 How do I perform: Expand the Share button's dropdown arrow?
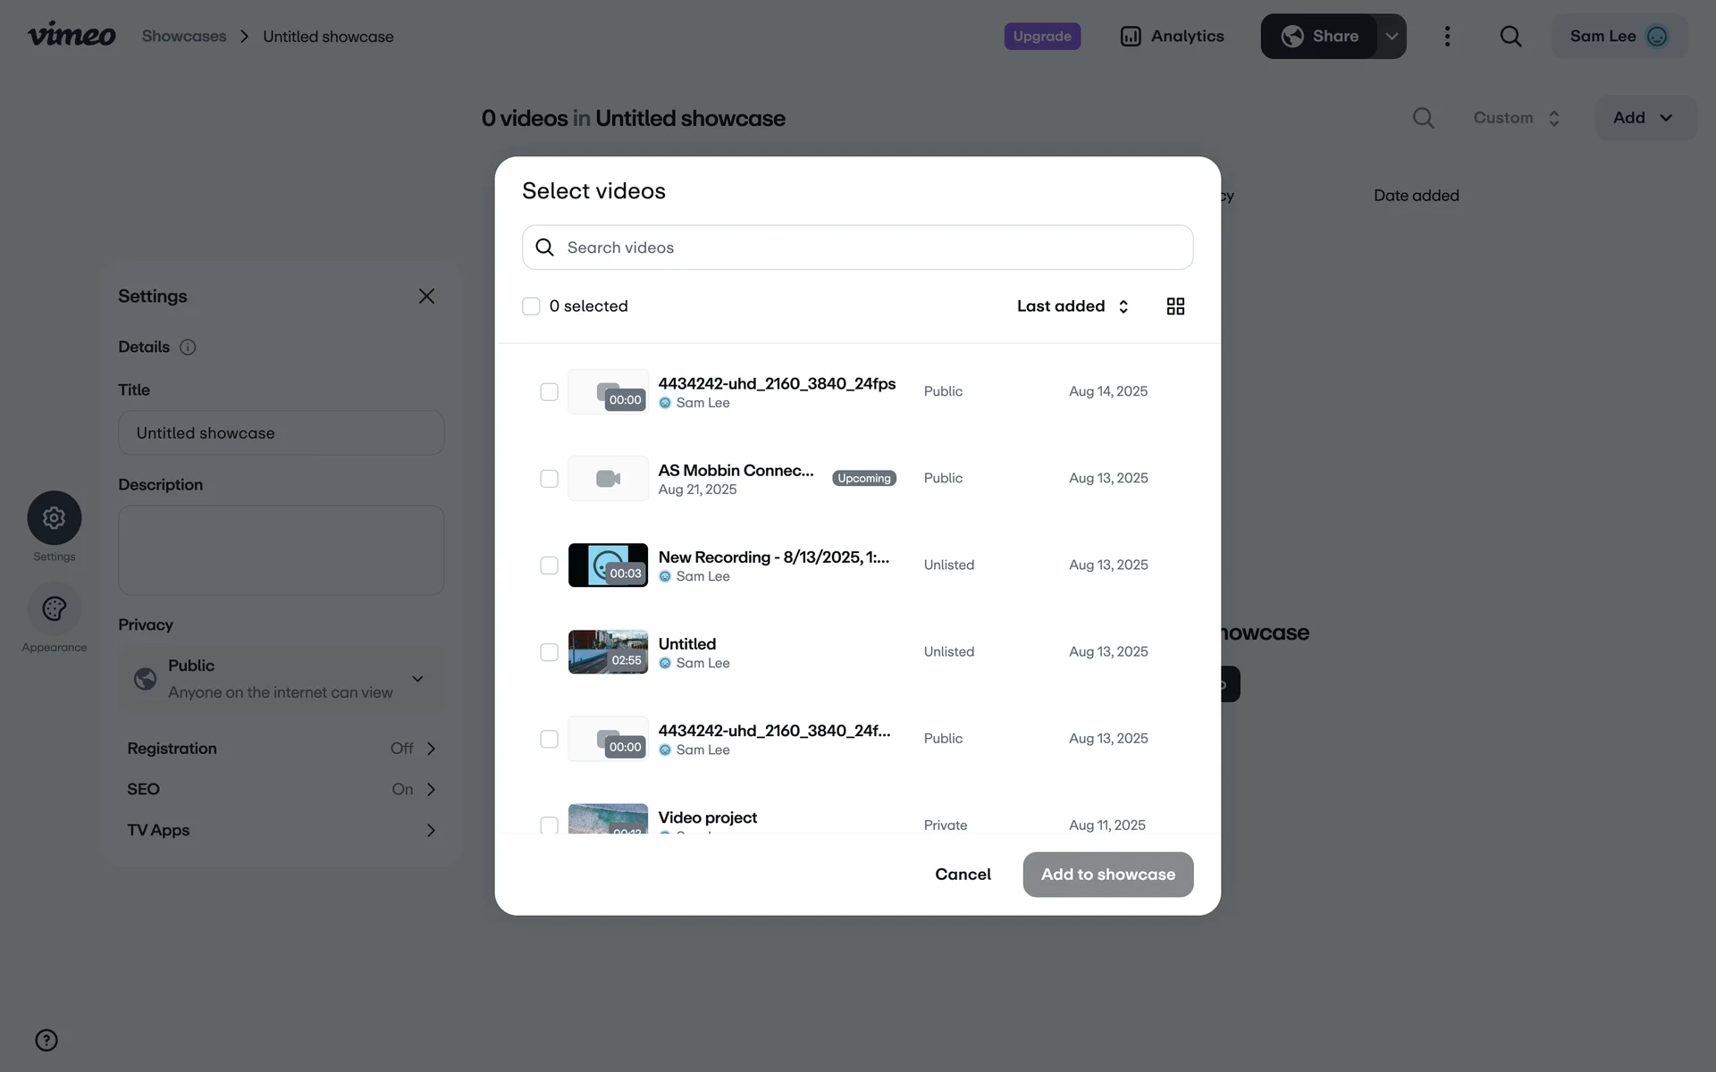point(1392,37)
